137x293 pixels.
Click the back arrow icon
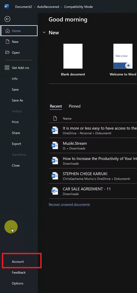(8, 19)
